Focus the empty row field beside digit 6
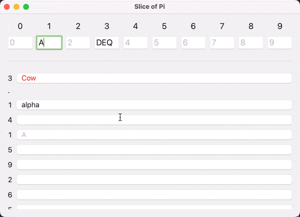Viewport: 300px width, 217px height. coord(154,195)
